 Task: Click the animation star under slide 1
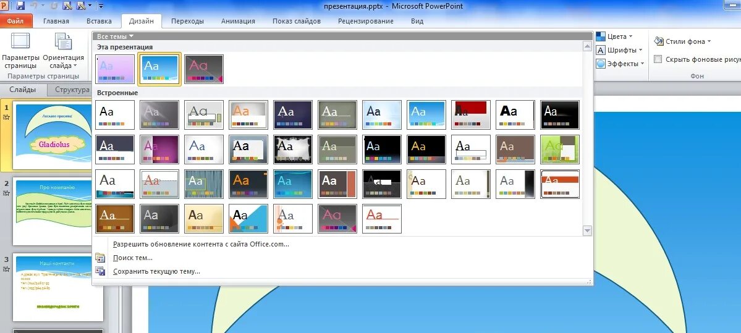7,117
